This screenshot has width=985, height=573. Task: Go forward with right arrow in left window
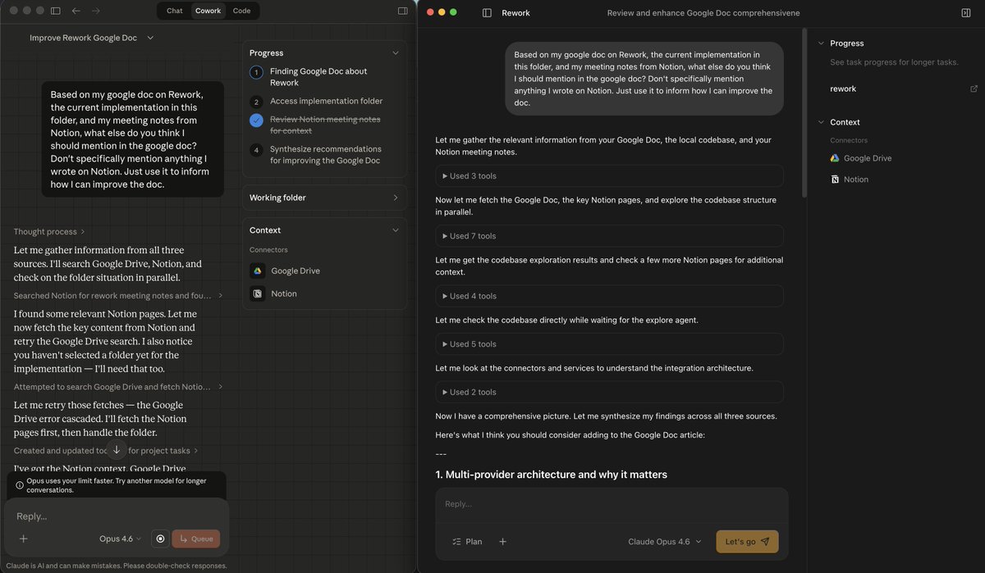tap(96, 11)
